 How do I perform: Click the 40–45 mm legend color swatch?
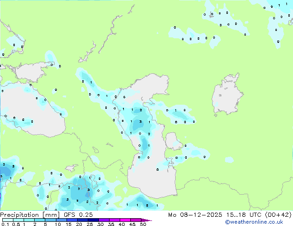[125, 220]
